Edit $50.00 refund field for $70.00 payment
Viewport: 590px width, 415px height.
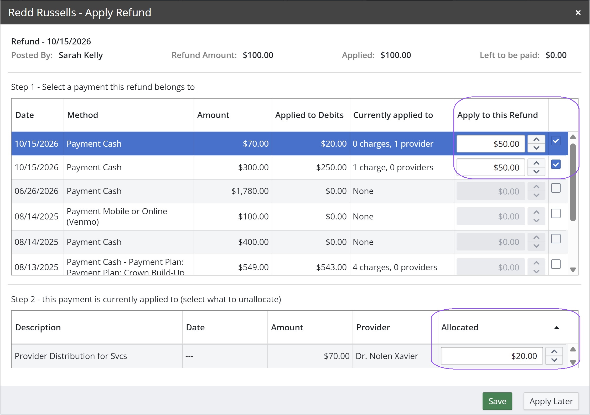click(491, 144)
